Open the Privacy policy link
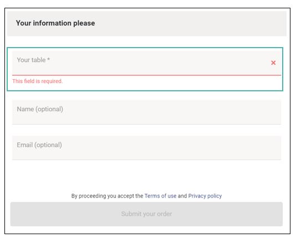This screenshot has width=296, height=243. tap(205, 196)
